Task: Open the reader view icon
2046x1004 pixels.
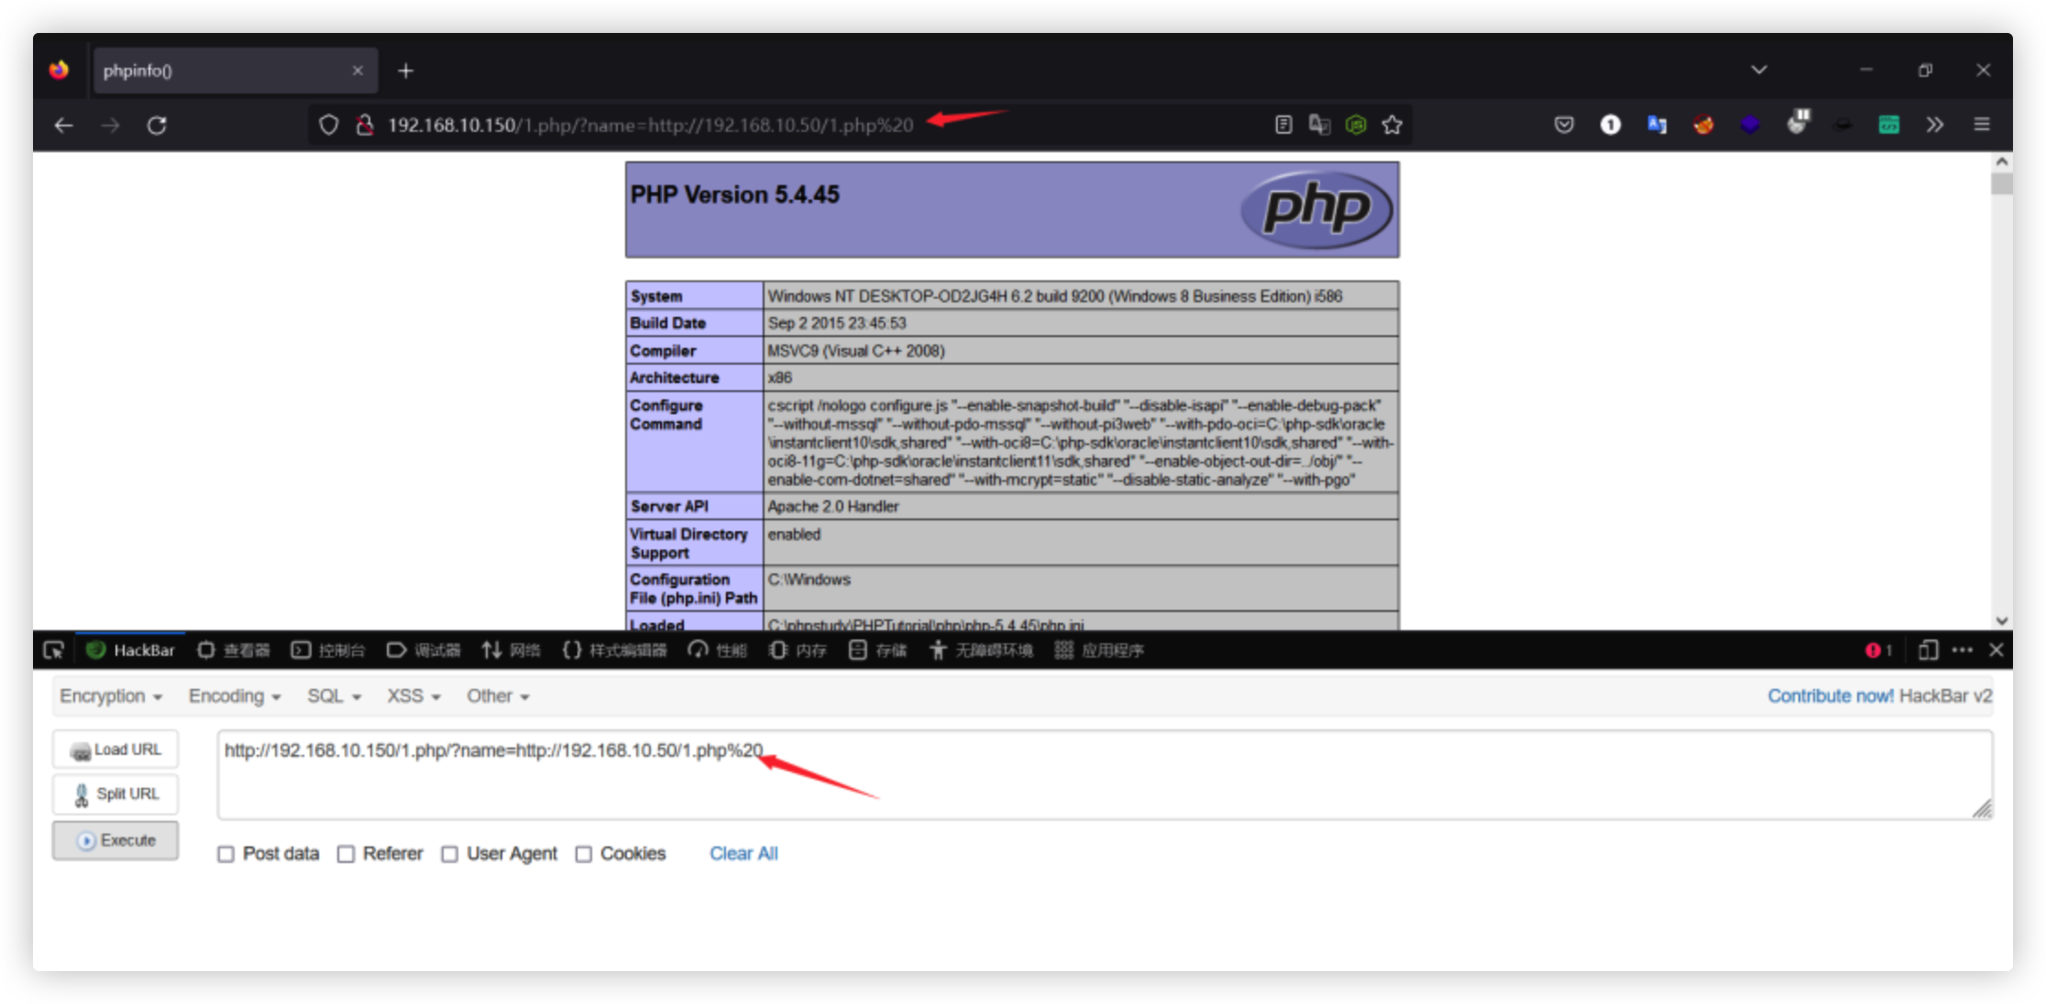Action: 1283,125
